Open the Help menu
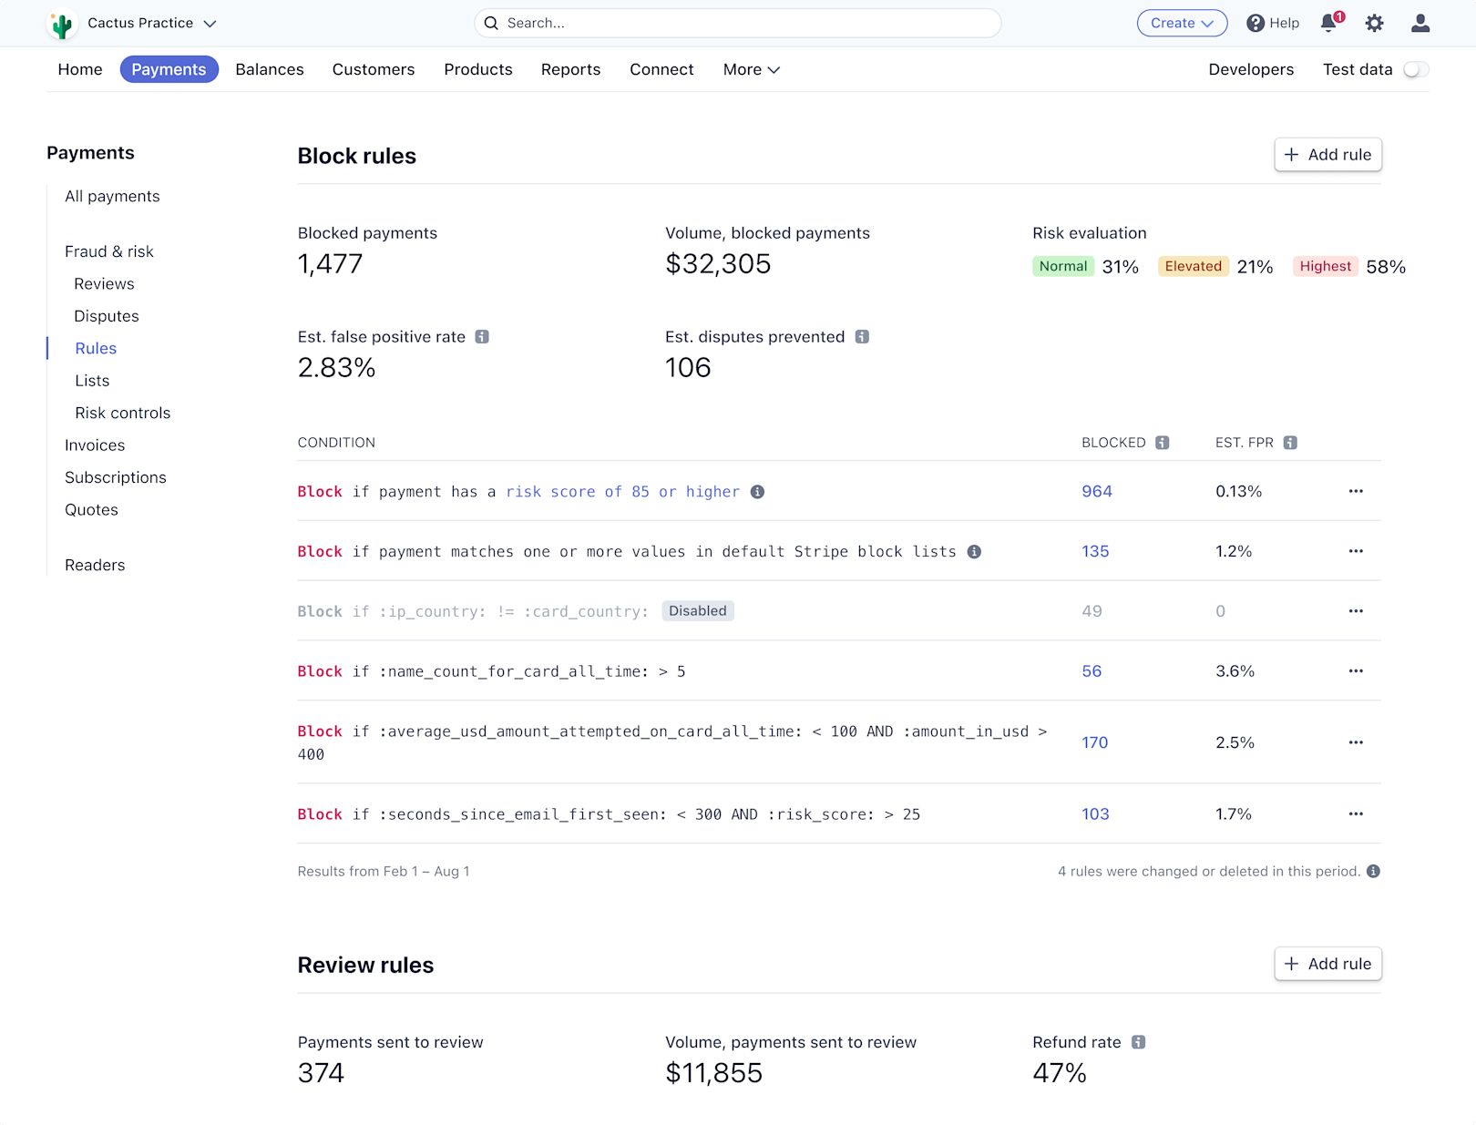Screen dimensions: 1476x1125 pyautogui.click(x=1273, y=23)
